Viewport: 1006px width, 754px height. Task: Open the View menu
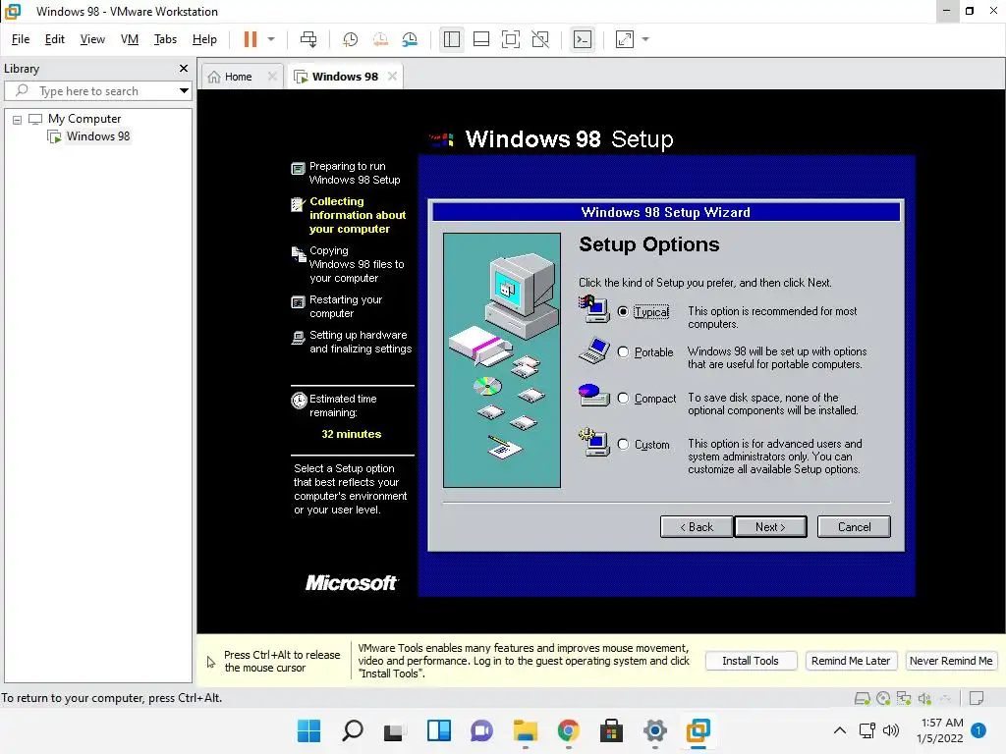(92, 39)
